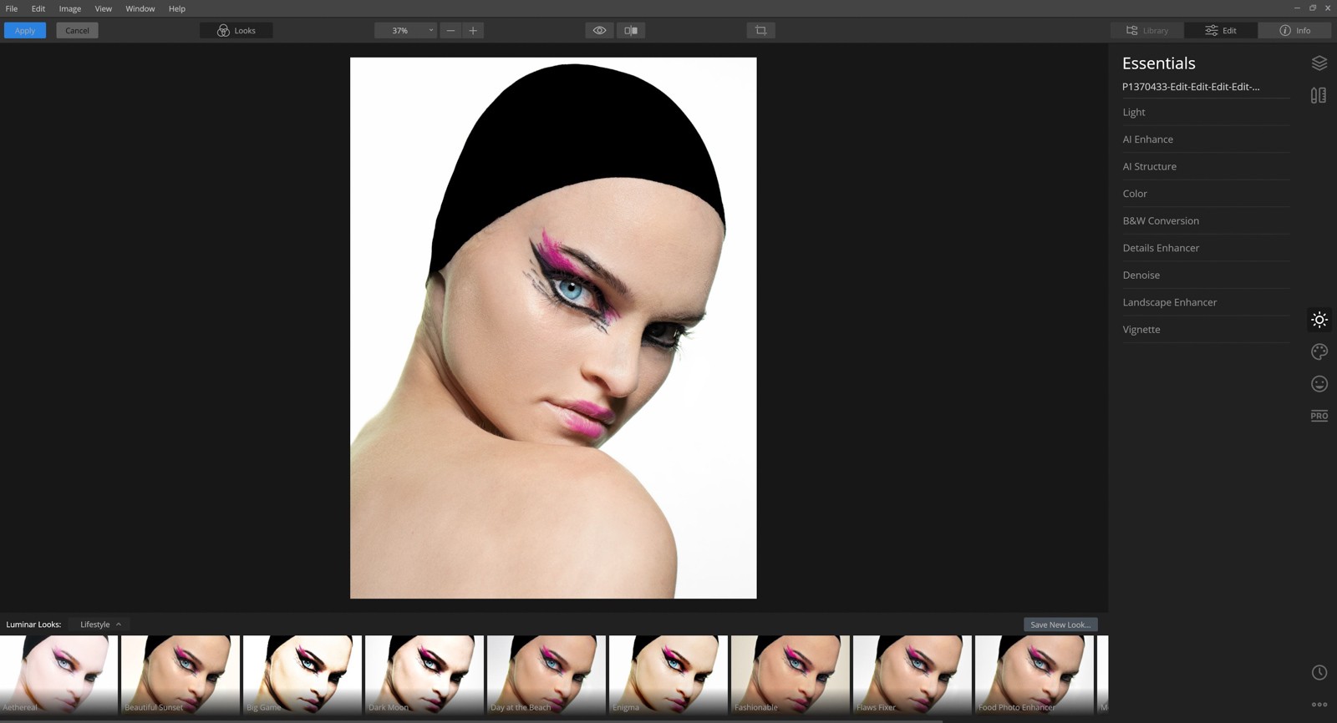
Task: Click the zoom in plus button
Action: [473, 31]
